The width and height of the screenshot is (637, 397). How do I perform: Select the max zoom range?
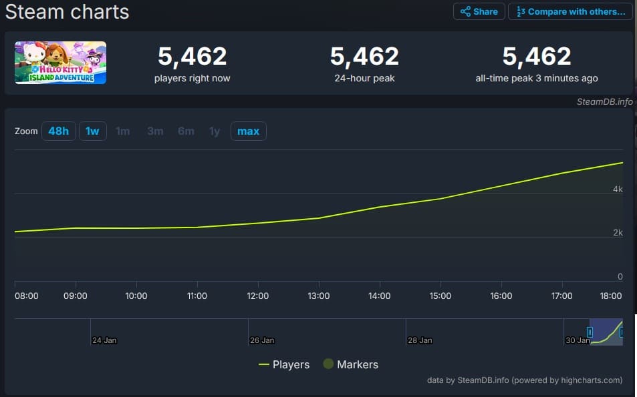(x=248, y=131)
